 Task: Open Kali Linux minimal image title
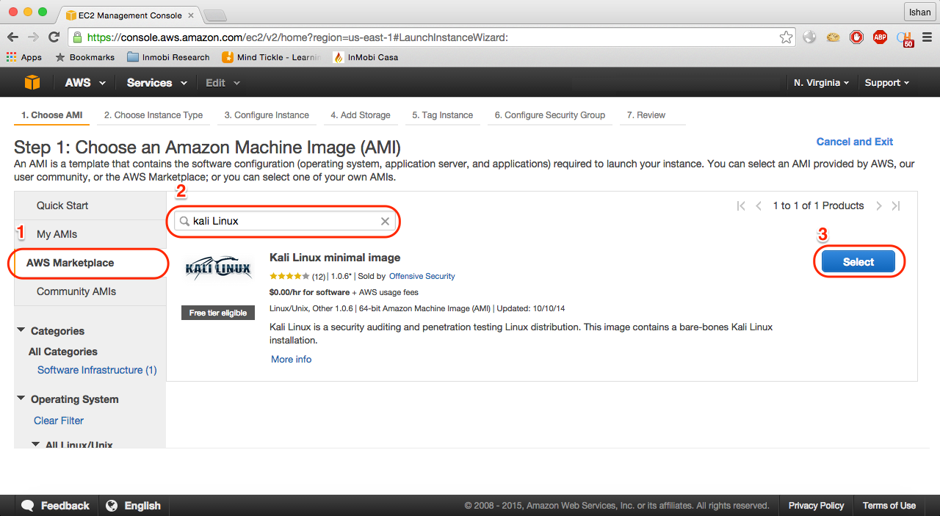(x=335, y=258)
